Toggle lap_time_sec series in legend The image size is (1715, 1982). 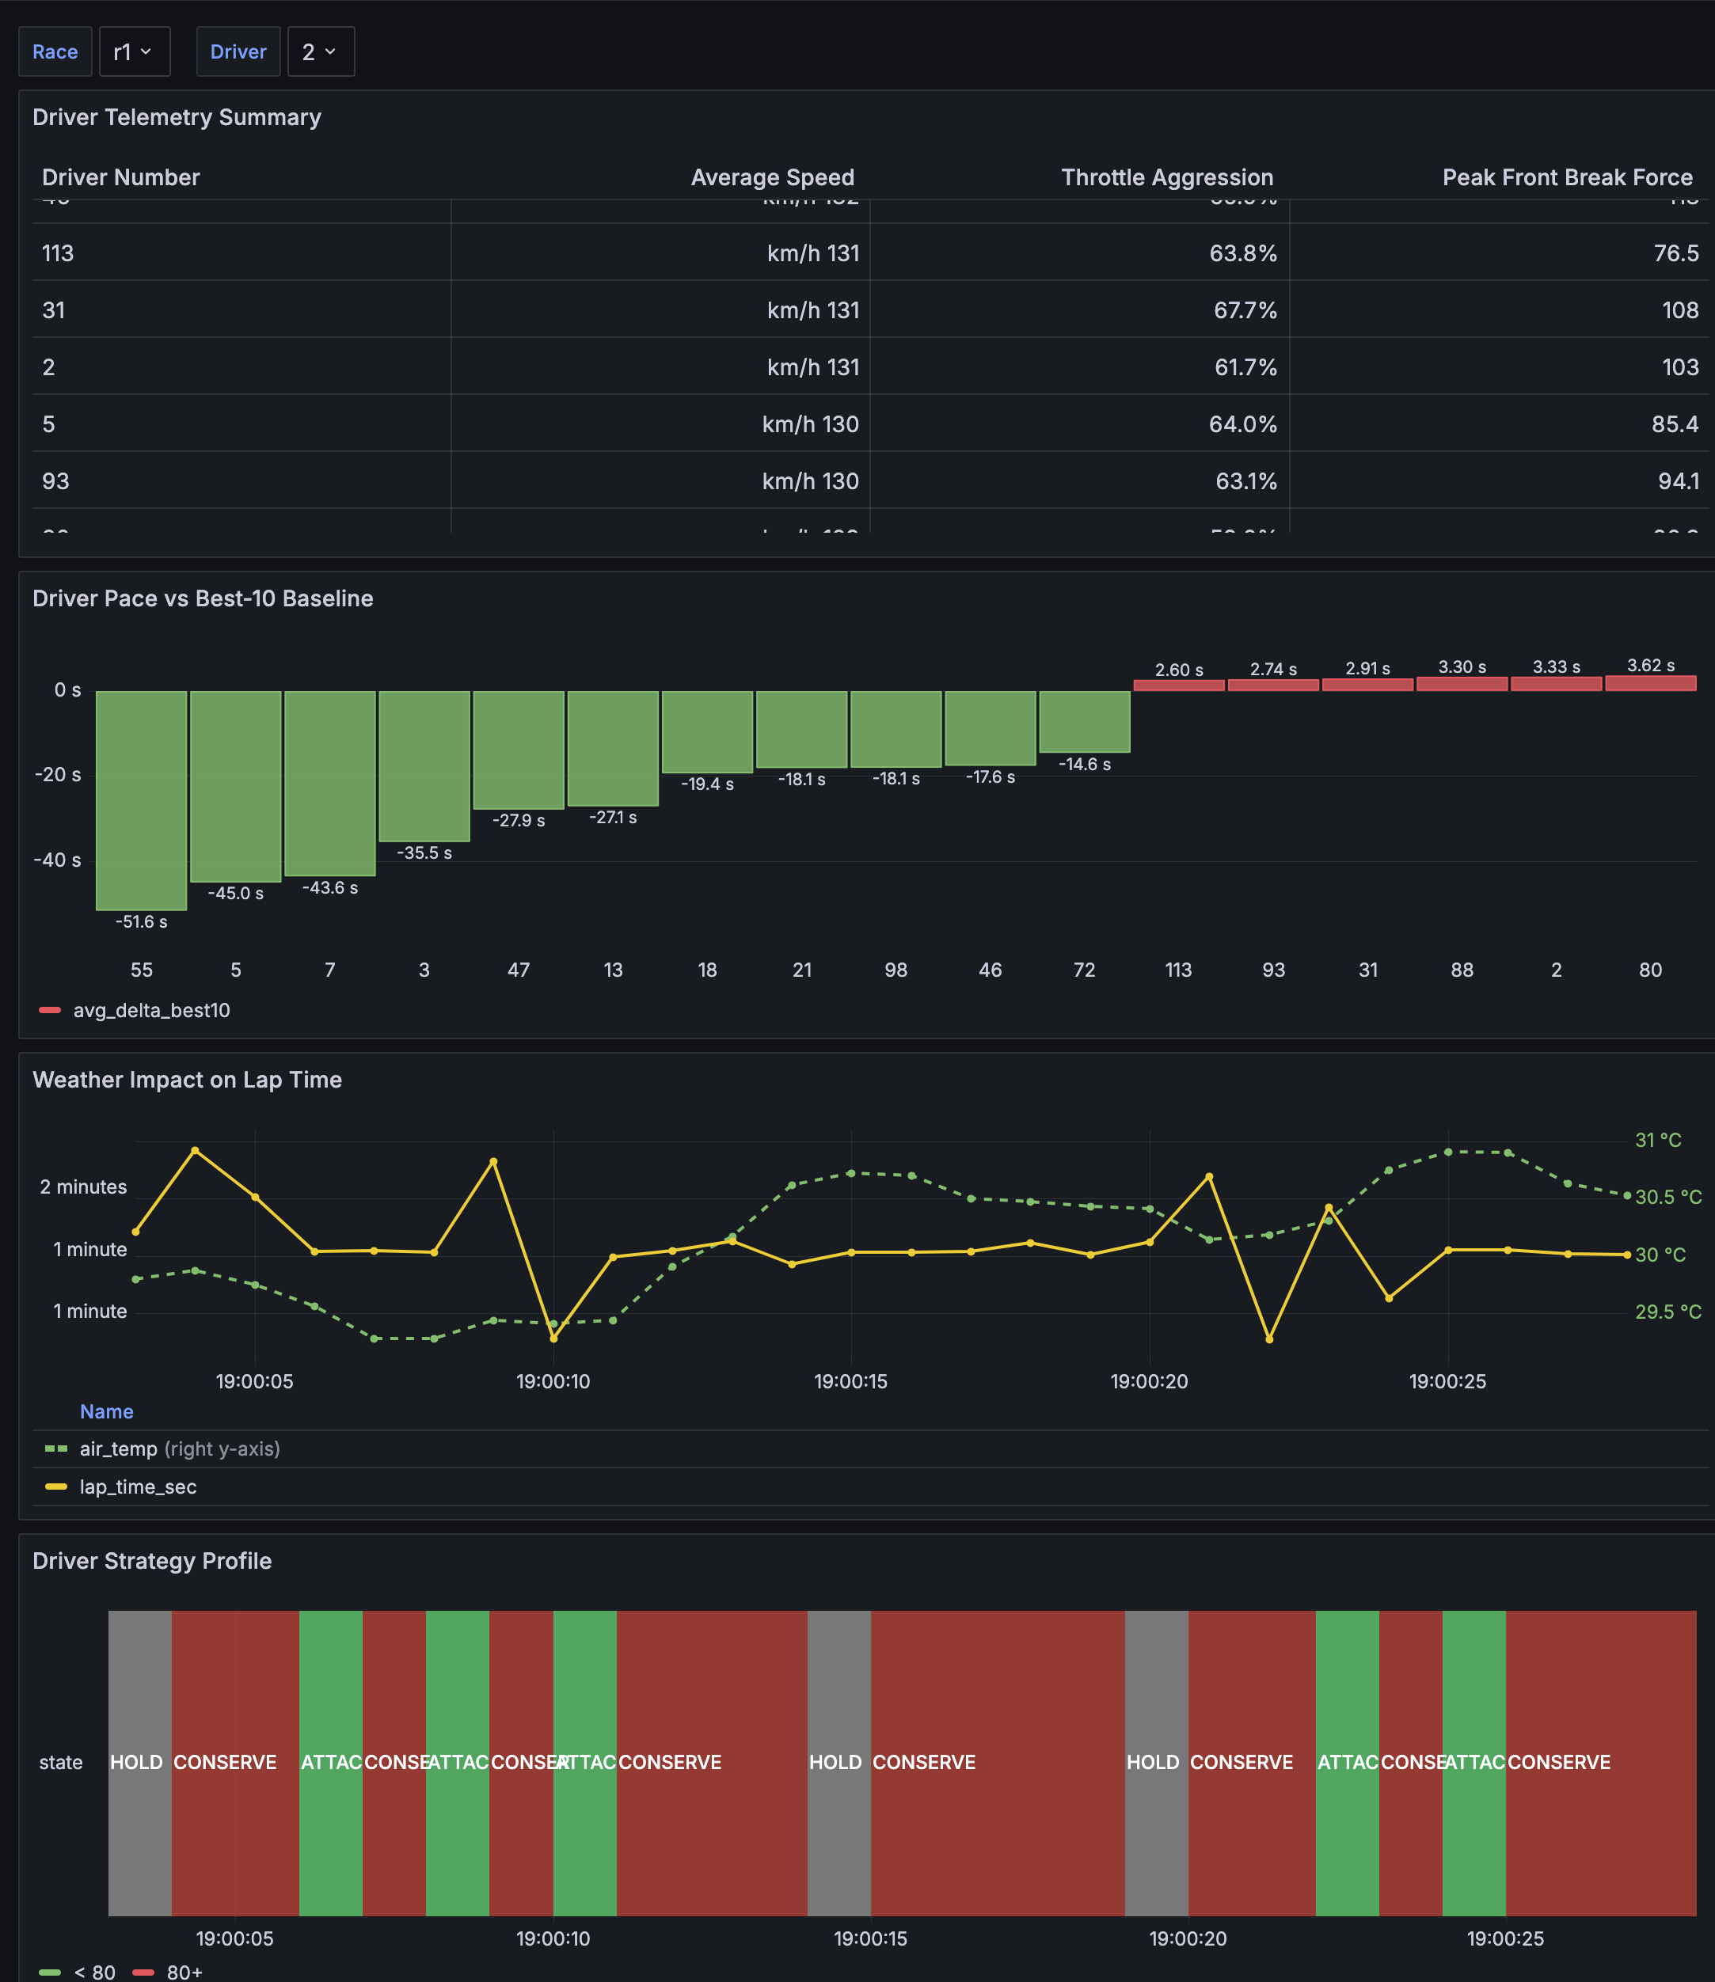click(x=138, y=1486)
